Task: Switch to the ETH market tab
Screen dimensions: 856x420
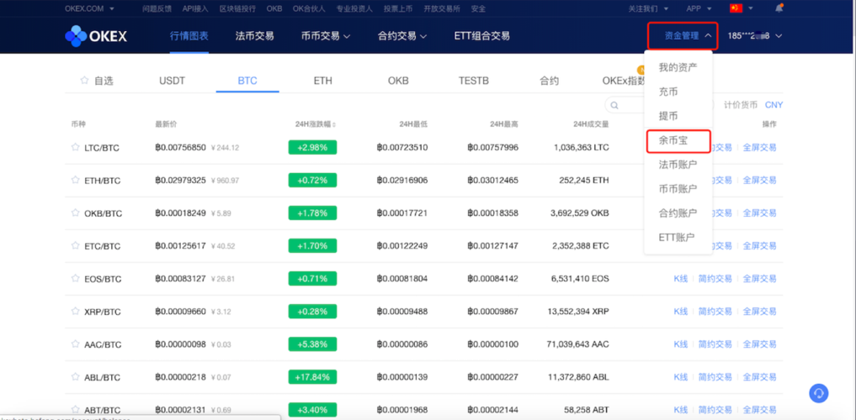Action: click(322, 81)
